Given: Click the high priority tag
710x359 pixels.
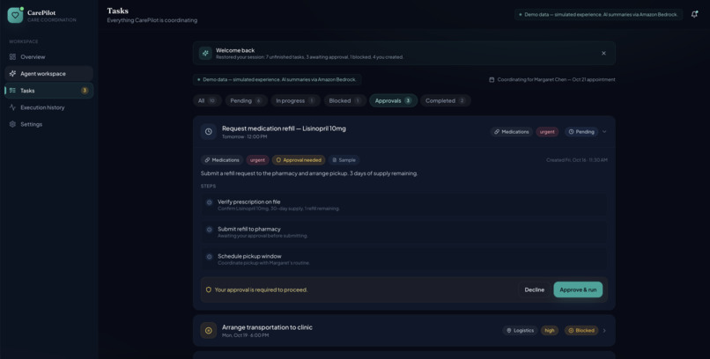Looking at the screenshot, I should click(550, 331).
